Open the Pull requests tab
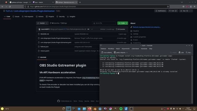The height and width of the screenshot is (111, 197). (28, 16)
